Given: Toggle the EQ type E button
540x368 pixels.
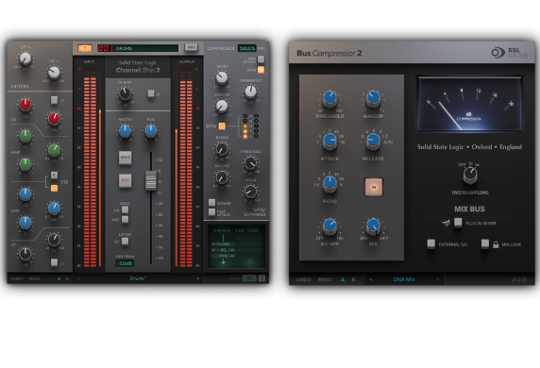Looking at the screenshot, I should (54, 175).
